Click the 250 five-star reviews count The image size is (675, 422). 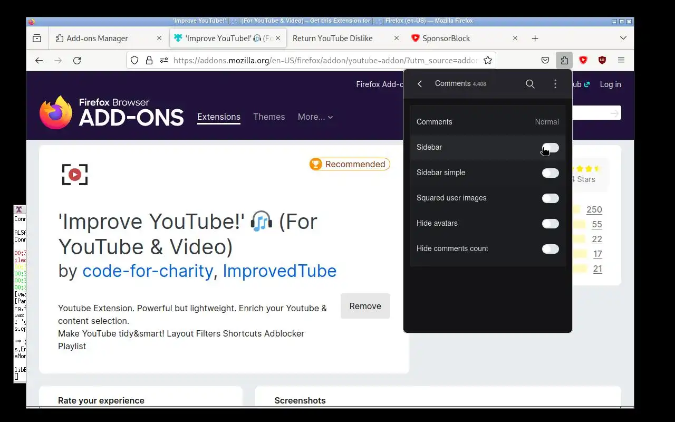pyautogui.click(x=594, y=209)
